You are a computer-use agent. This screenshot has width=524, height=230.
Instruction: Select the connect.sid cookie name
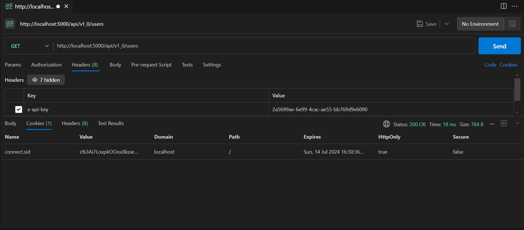pyautogui.click(x=18, y=152)
